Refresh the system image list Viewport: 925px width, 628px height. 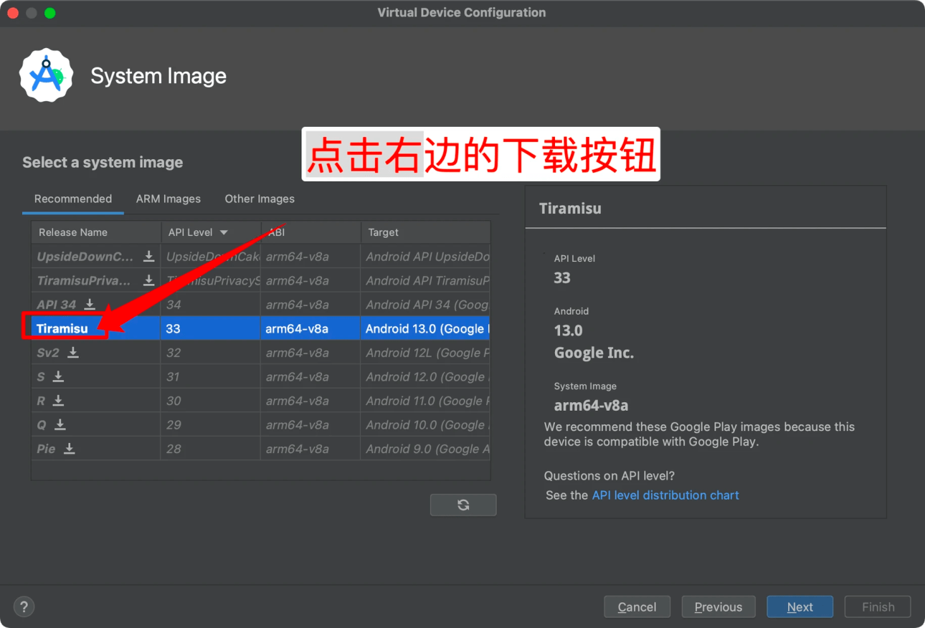tap(463, 505)
